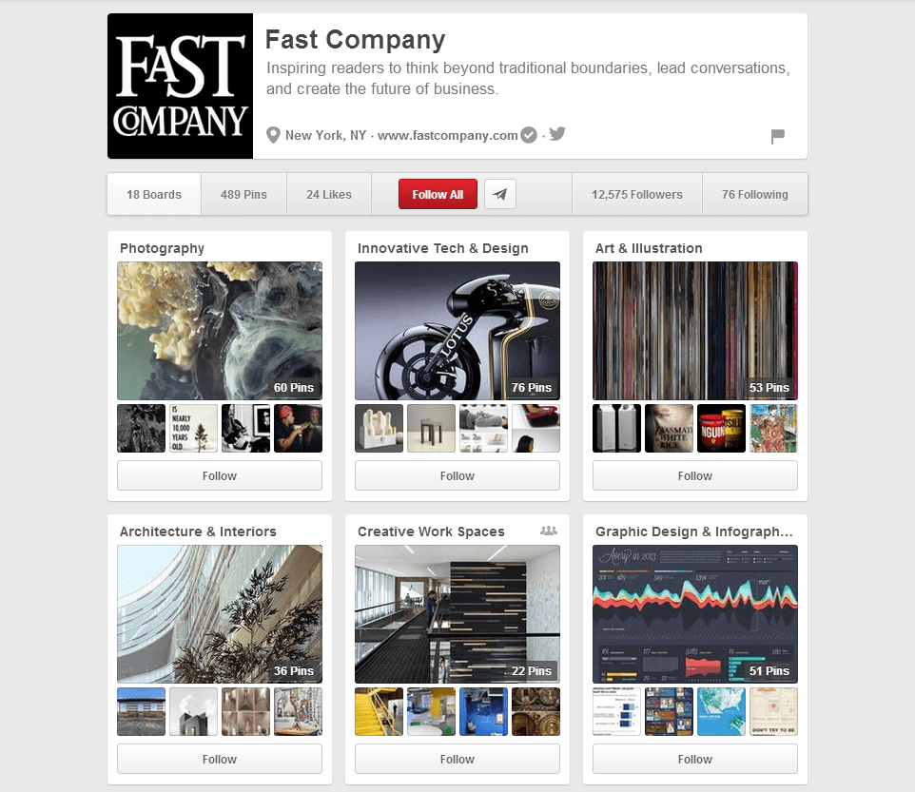Screen dimensions: 915x792
Task: Follow the Graphic Design & Infographics board
Action: click(695, 760)
